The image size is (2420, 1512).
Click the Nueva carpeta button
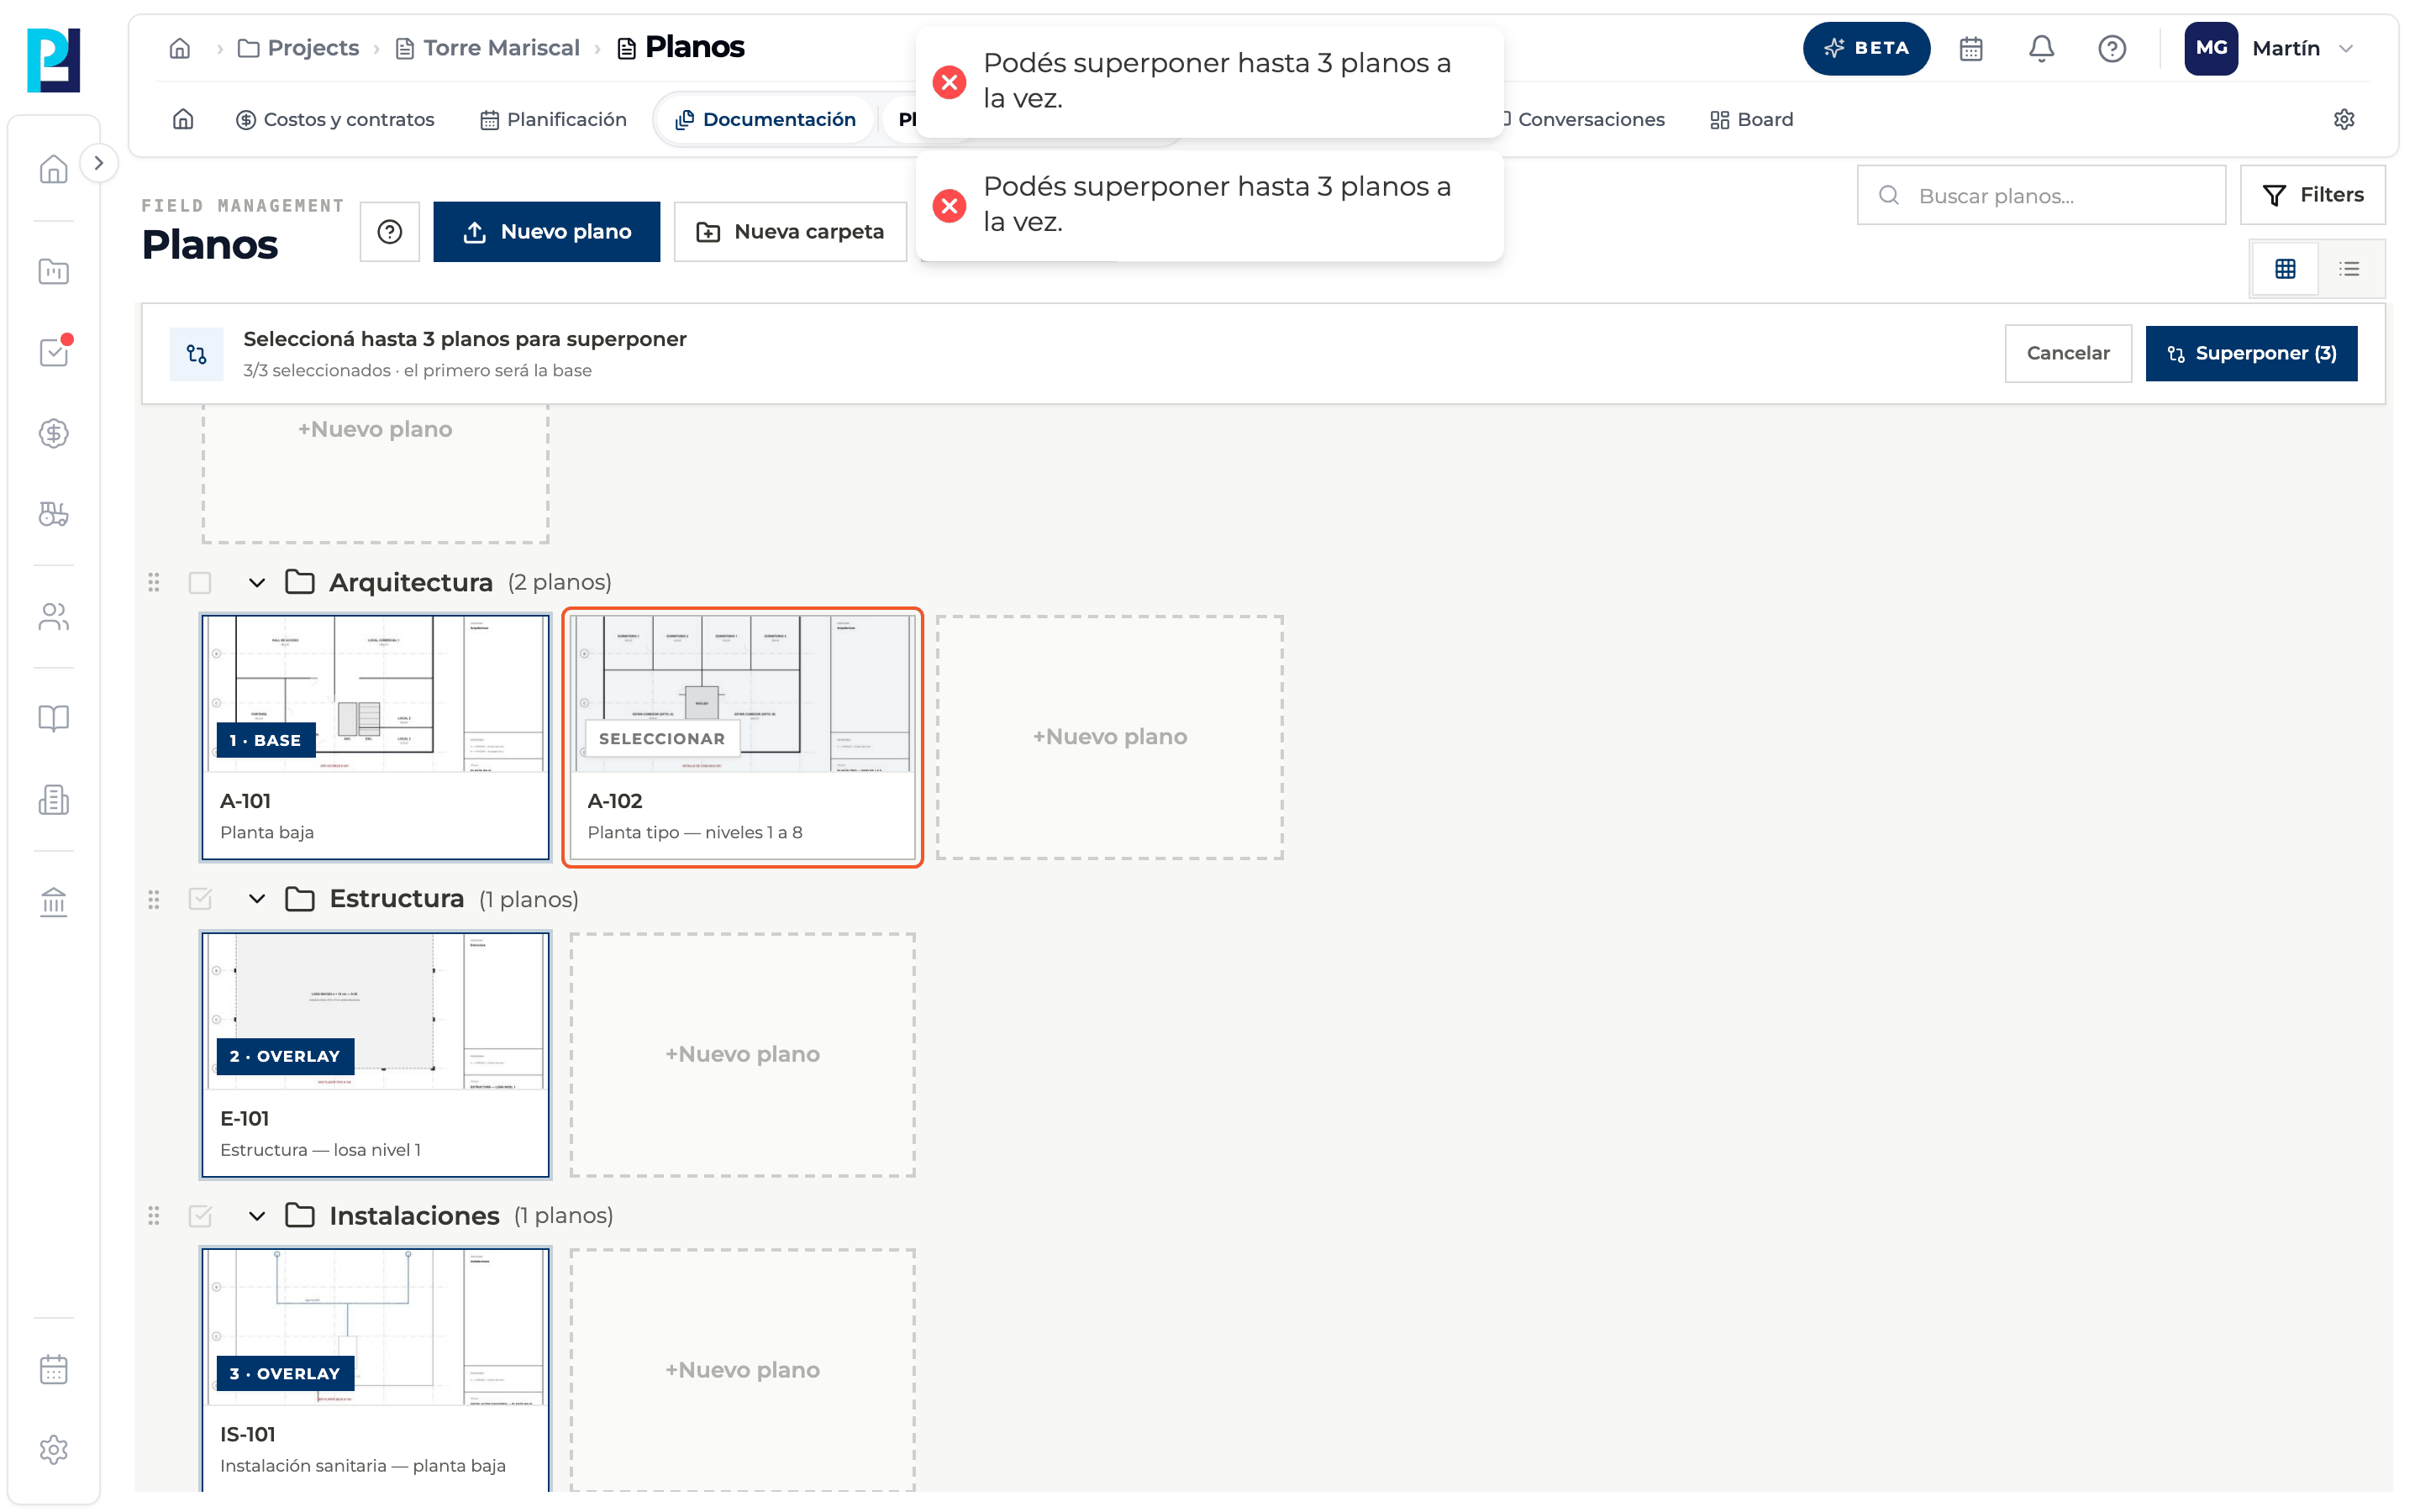(x=790, y=232)
